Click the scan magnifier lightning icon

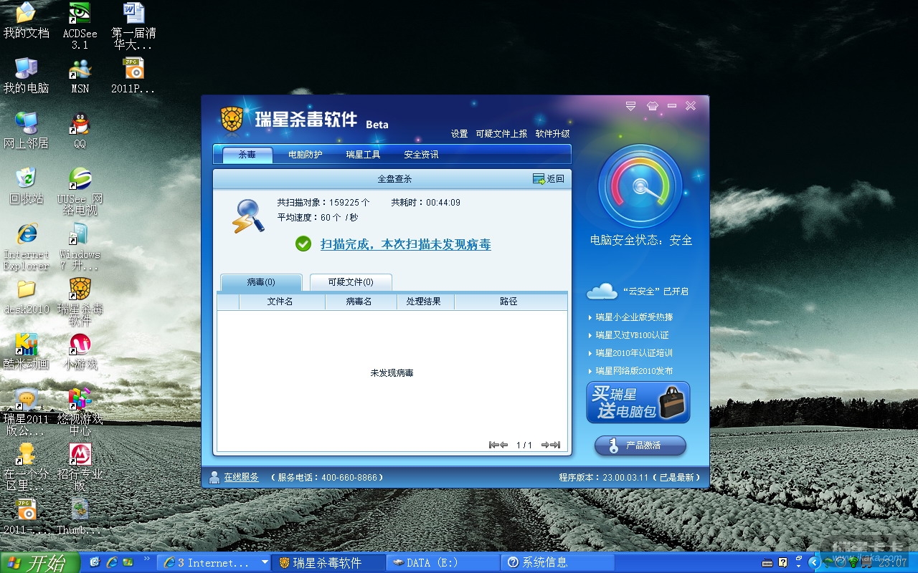[x=248, y=216]
